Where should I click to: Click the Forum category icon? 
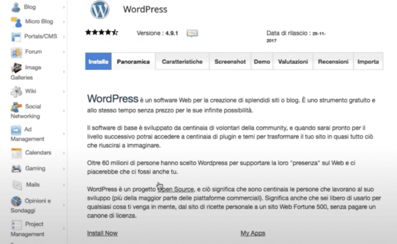[16, 52]
